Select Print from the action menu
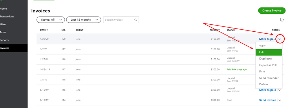 click(x=269, y=72)
